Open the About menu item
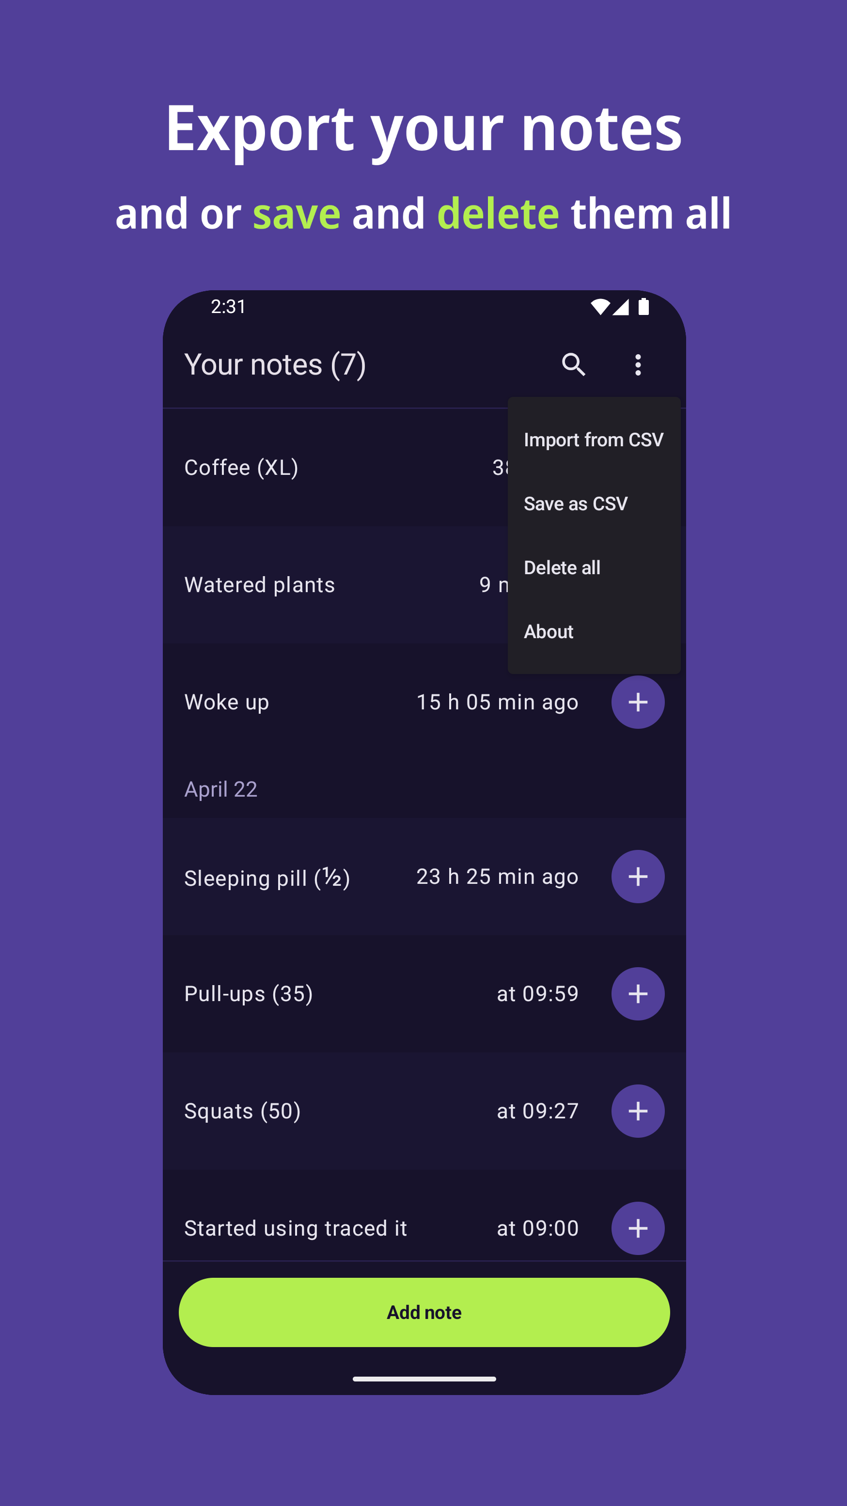Viewport: 847px width, 1506px height. [549, 631]
